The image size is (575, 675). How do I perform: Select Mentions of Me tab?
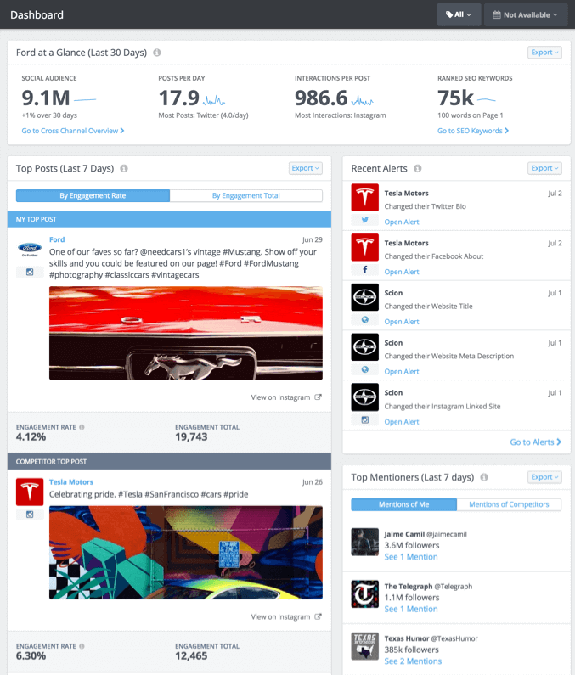click(404, 504)
